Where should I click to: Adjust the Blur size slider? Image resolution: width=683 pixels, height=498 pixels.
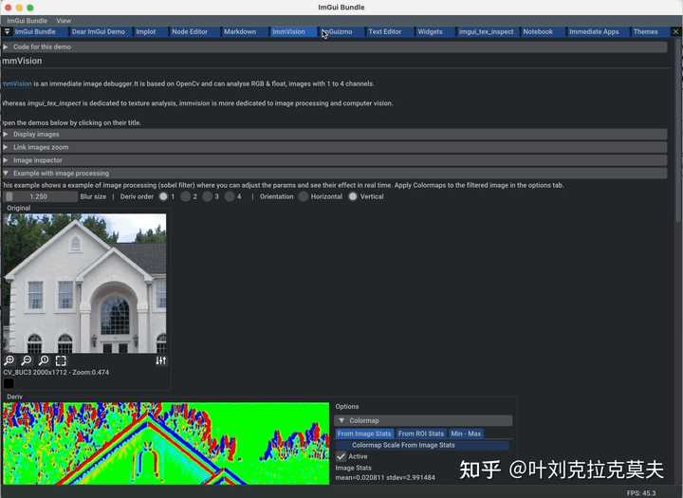[40, 196]
